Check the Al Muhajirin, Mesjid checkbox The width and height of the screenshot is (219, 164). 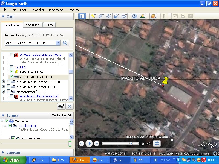12,96
